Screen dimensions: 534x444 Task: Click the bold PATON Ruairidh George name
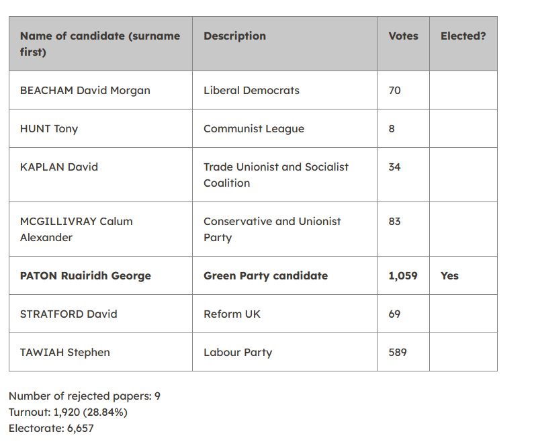click(85, 276)
